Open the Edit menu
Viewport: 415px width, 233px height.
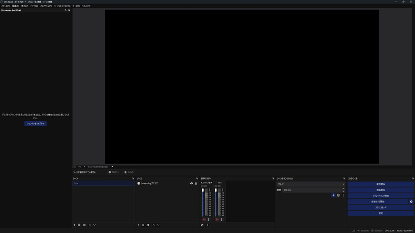16,6
